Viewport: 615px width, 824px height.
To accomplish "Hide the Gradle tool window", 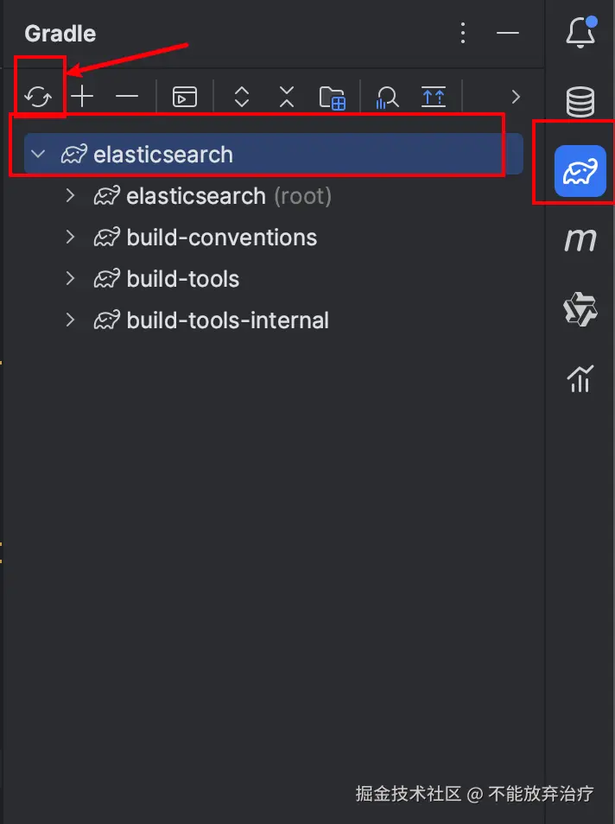I will (x=508, y=34).
